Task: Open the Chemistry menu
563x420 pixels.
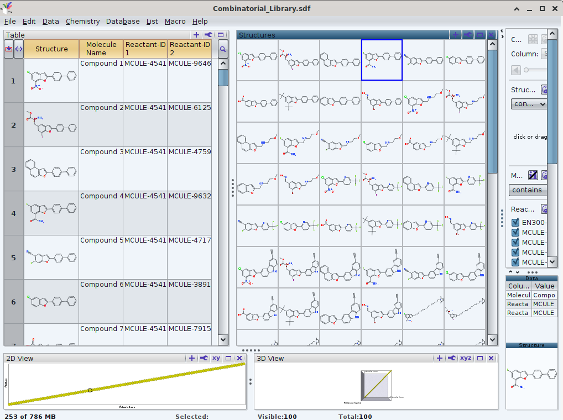Action: [82, 21]
